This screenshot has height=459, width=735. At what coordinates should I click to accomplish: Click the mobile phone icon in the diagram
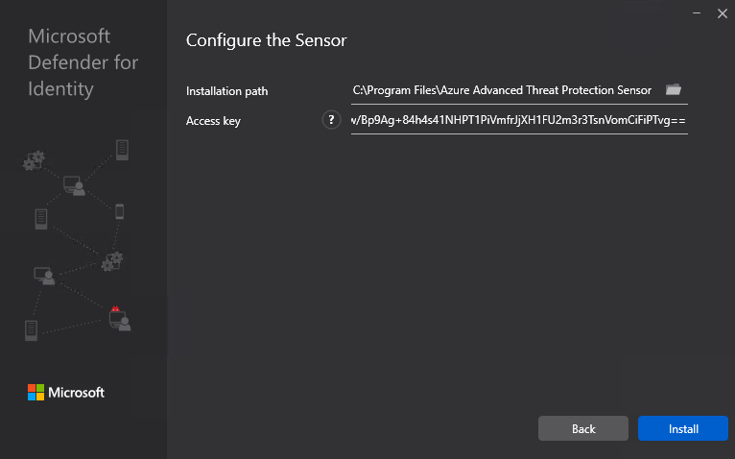point(120,211)
